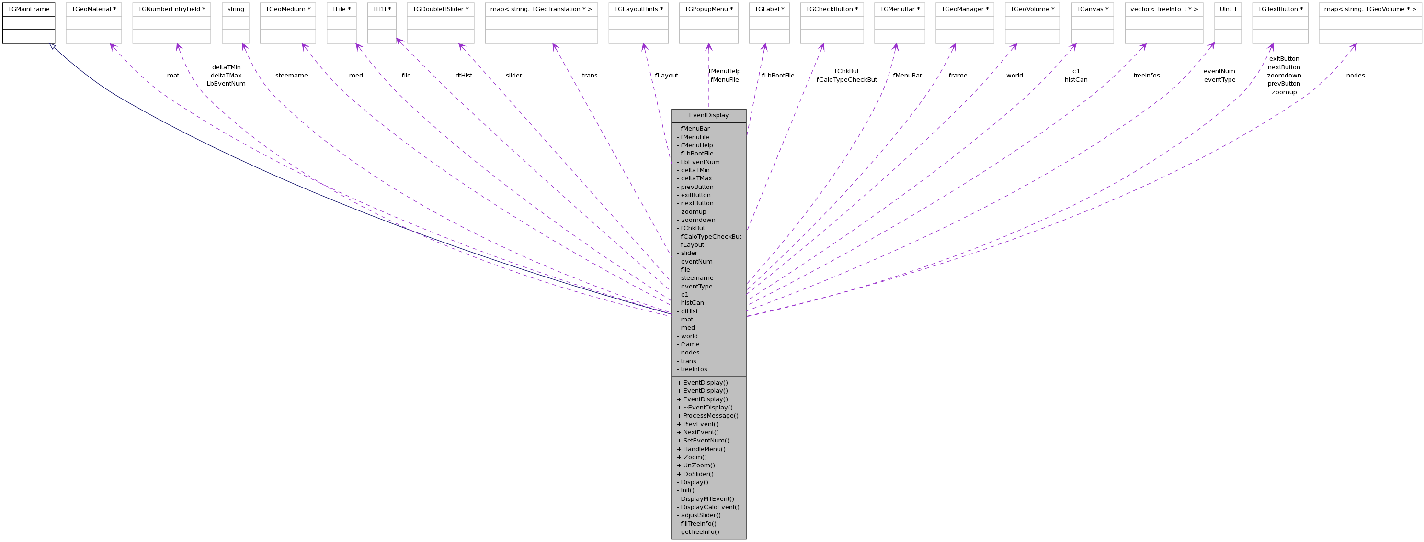
Task: Click the 'fLayout' edge label
Action: click(667, 76)
